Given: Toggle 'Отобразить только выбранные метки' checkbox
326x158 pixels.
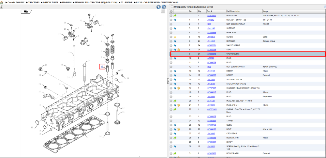Looking at the screenshot, I should click(x=172, y=7).
